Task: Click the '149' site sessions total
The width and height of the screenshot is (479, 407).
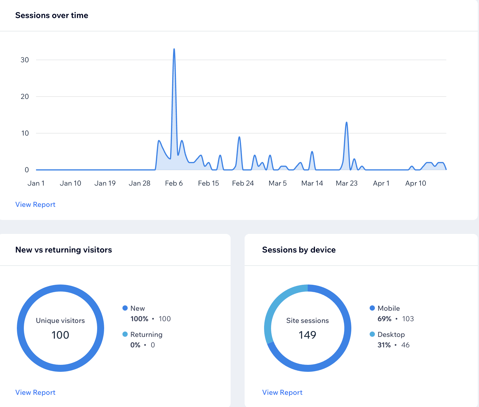Action: click(307, 335)
